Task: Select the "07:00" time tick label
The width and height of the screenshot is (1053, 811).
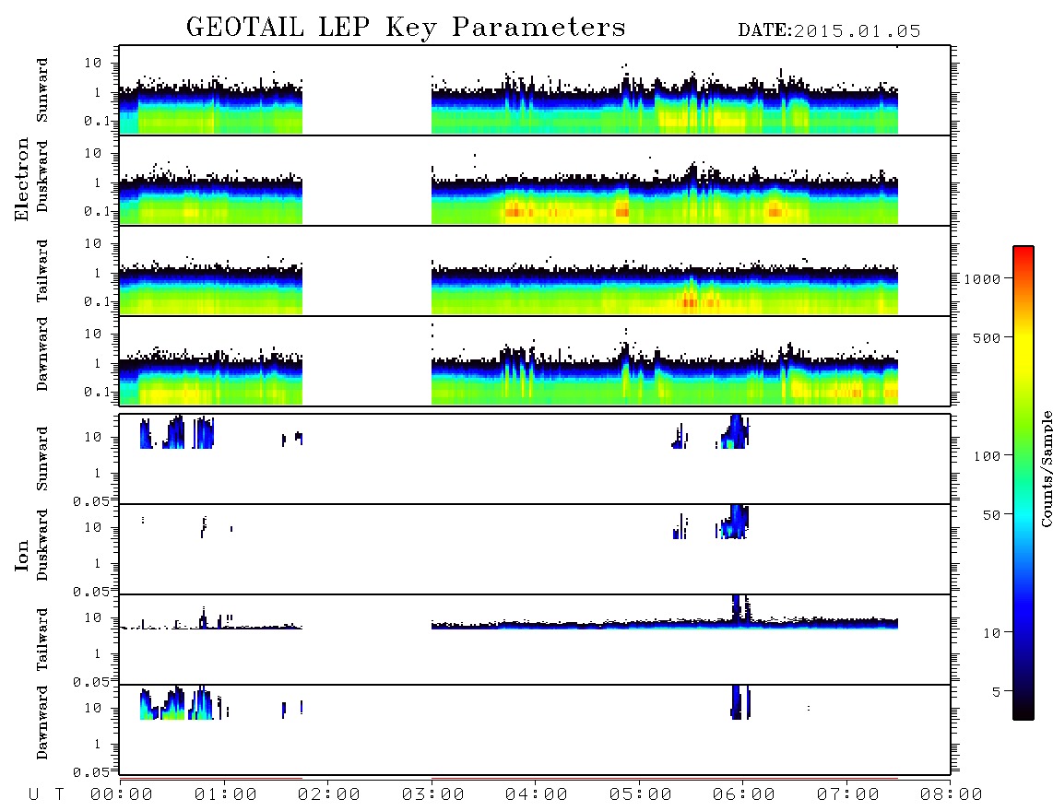Action: click(x=848, y=795)
